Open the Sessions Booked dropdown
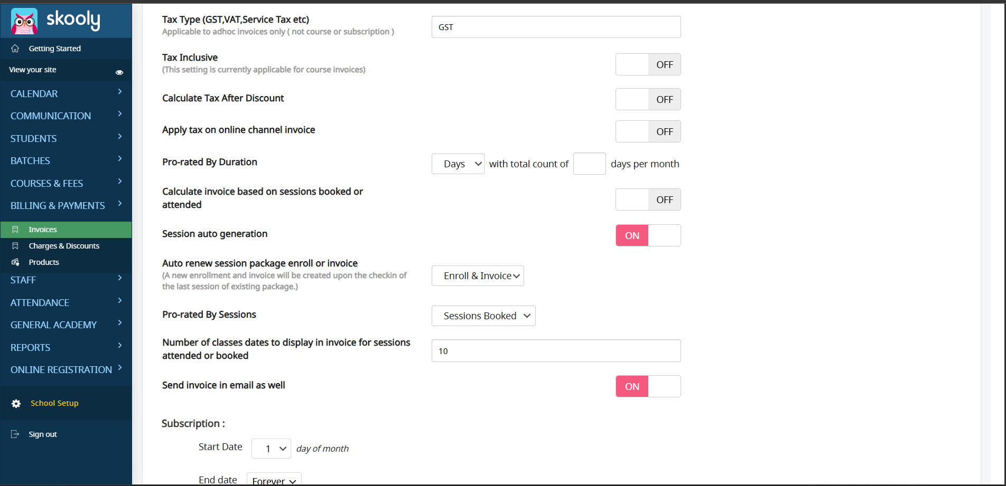The image size is (1006, 486). coord(483,316)
